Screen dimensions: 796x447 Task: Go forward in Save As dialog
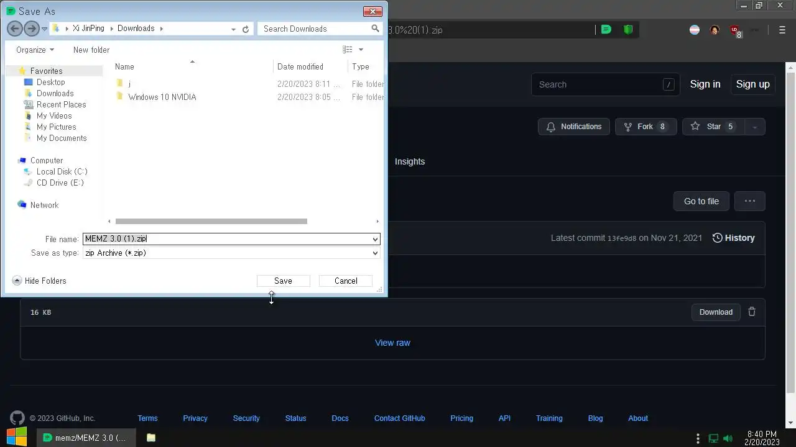[31, 29]
